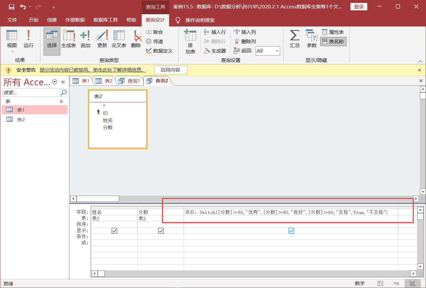The width and height of the screenshot is (426, 288).
Task: Click the 启用内容 button
Action: (170, 70)
